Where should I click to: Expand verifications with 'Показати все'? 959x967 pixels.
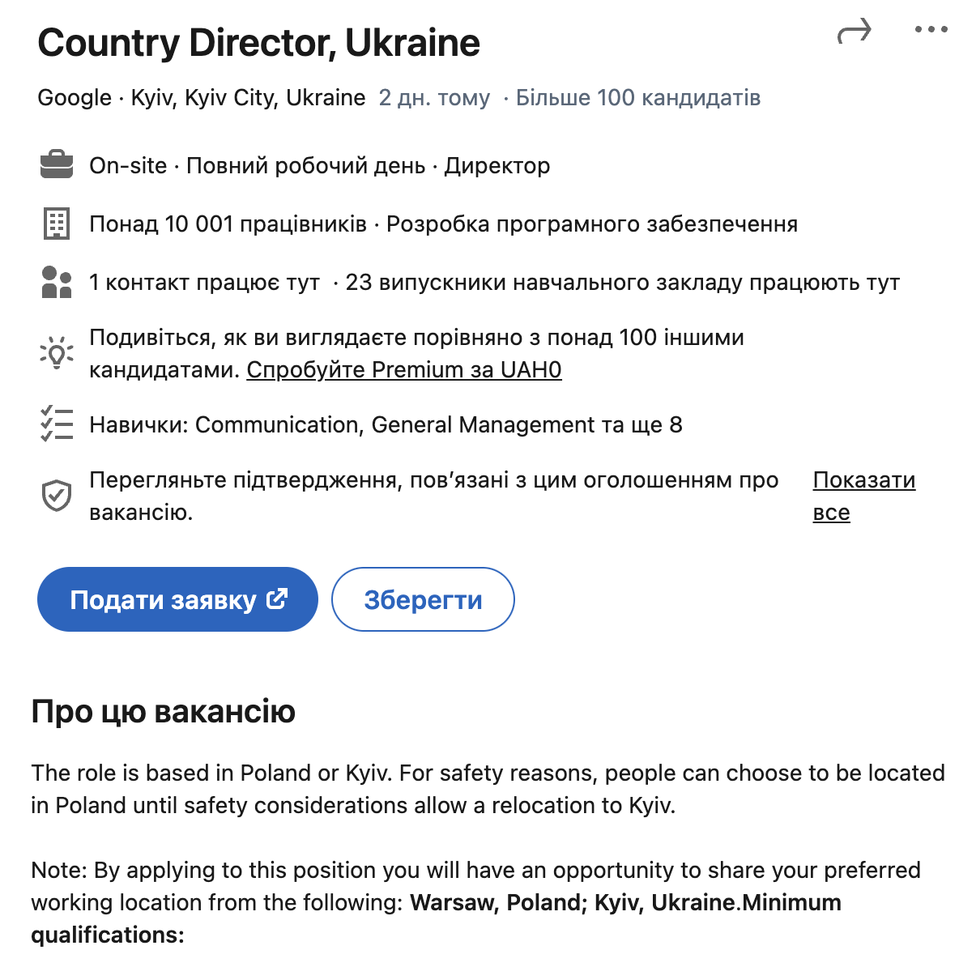click(863, 496)
